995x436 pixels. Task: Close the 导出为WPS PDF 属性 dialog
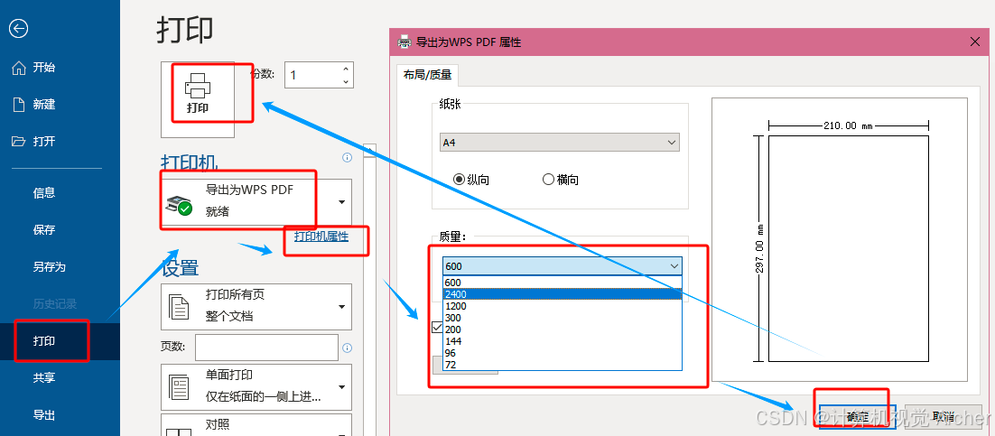(x=976, y=42)
